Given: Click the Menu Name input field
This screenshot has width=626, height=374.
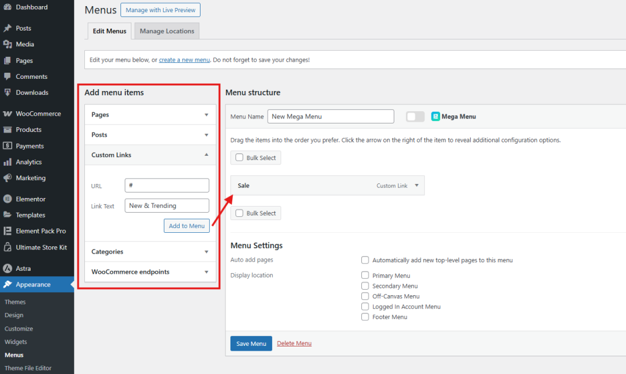Looking at the screenshot, I should click(x=330, y=116).
